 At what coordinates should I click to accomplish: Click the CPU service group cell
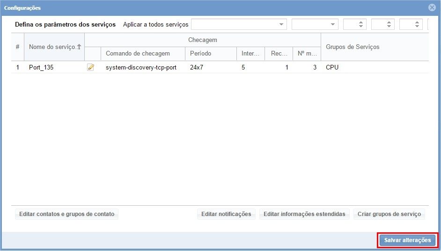click(x=332, y=67)
